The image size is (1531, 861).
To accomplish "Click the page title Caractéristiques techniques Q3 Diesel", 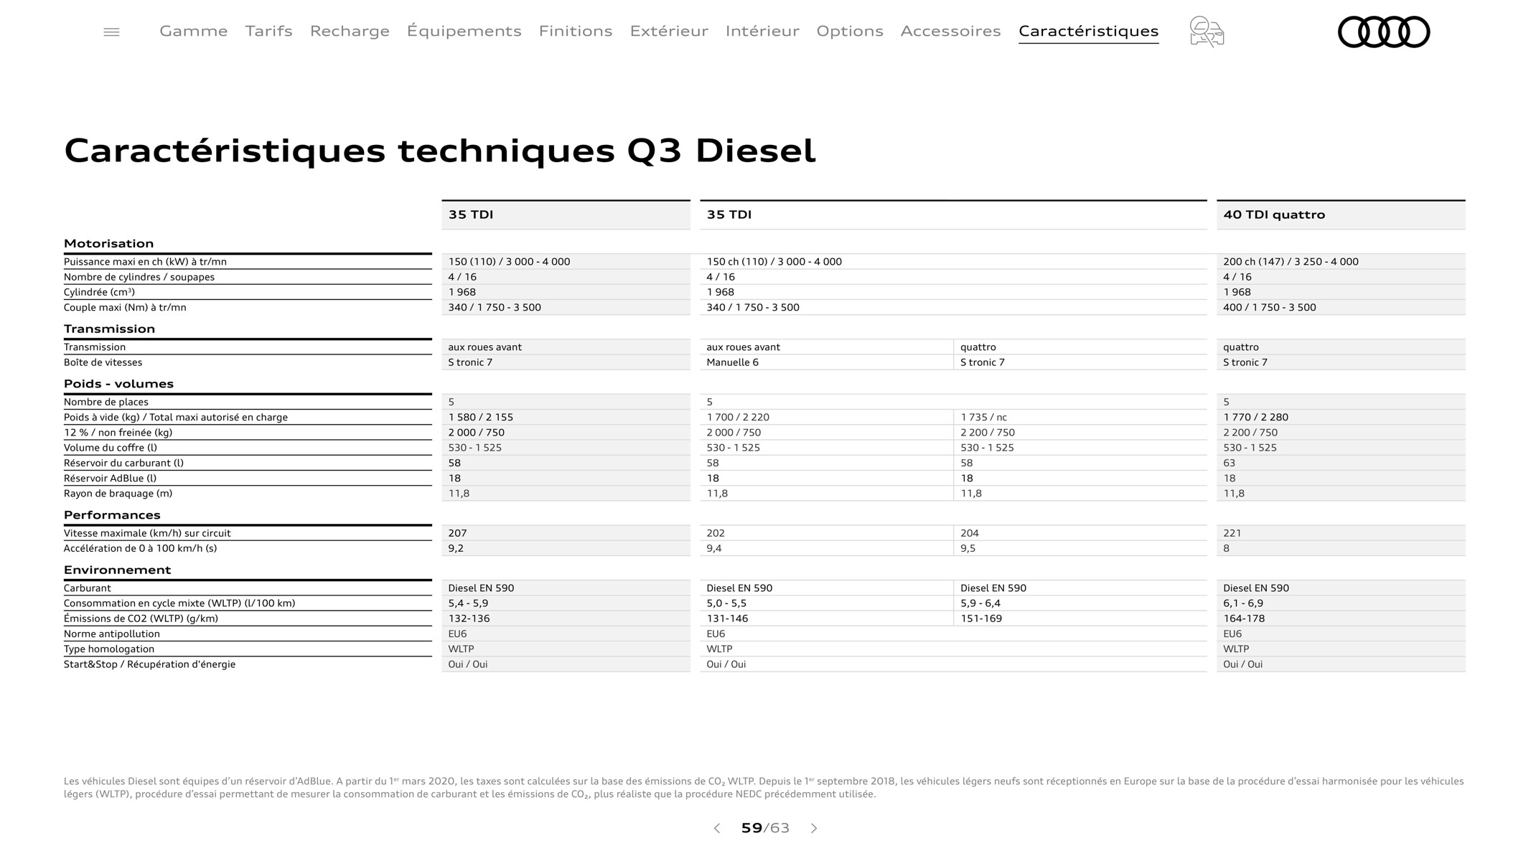I will (440, 151).
